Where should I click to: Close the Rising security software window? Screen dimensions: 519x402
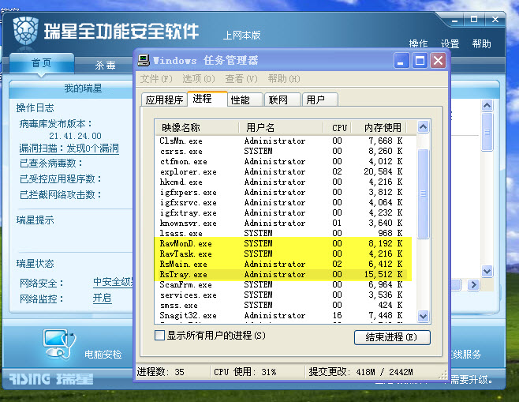(x=495, y=20)
